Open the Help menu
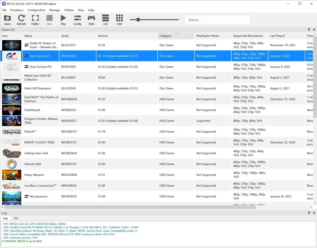Image resolution: width=317 pixels, height=248 pixels. (91, 10)
